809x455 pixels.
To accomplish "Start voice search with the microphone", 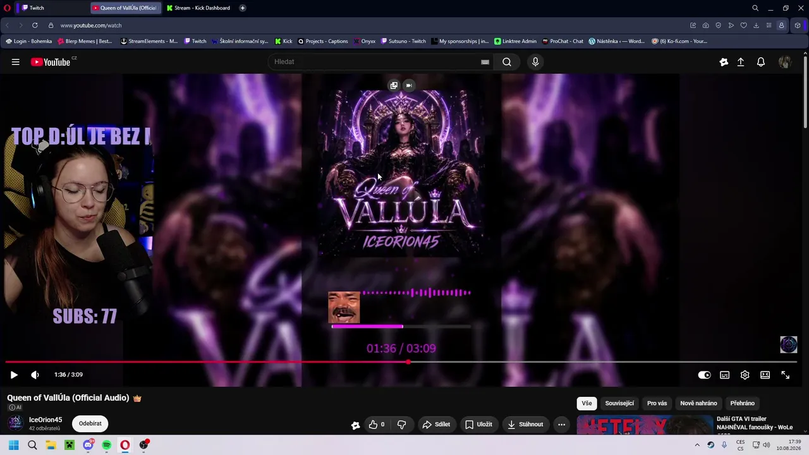I will [x=535, y=62].
